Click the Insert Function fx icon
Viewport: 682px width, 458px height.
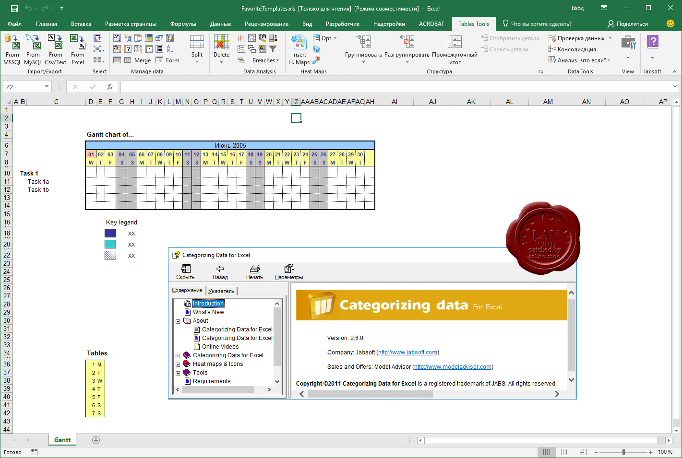point(110,87)
